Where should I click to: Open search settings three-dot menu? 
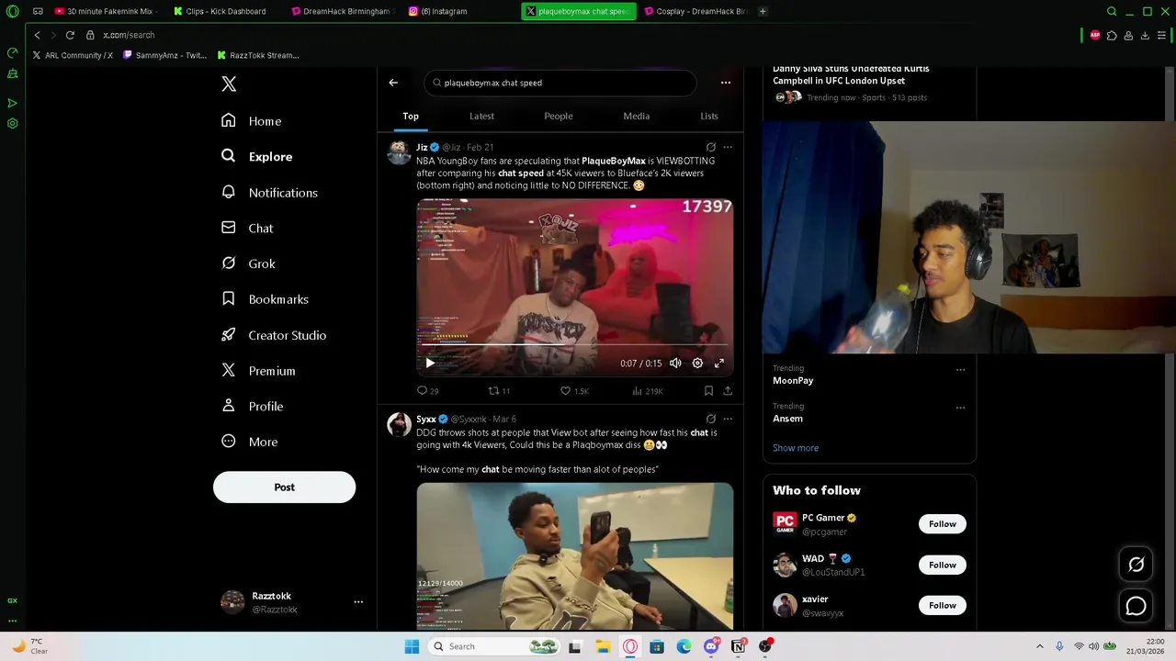tap(726, 83)
